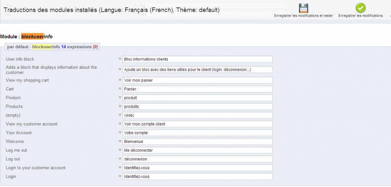Click 'Enregistrer les modifications et rester' label
Screen dimensions: 391x187
click(x=304, y=16)
